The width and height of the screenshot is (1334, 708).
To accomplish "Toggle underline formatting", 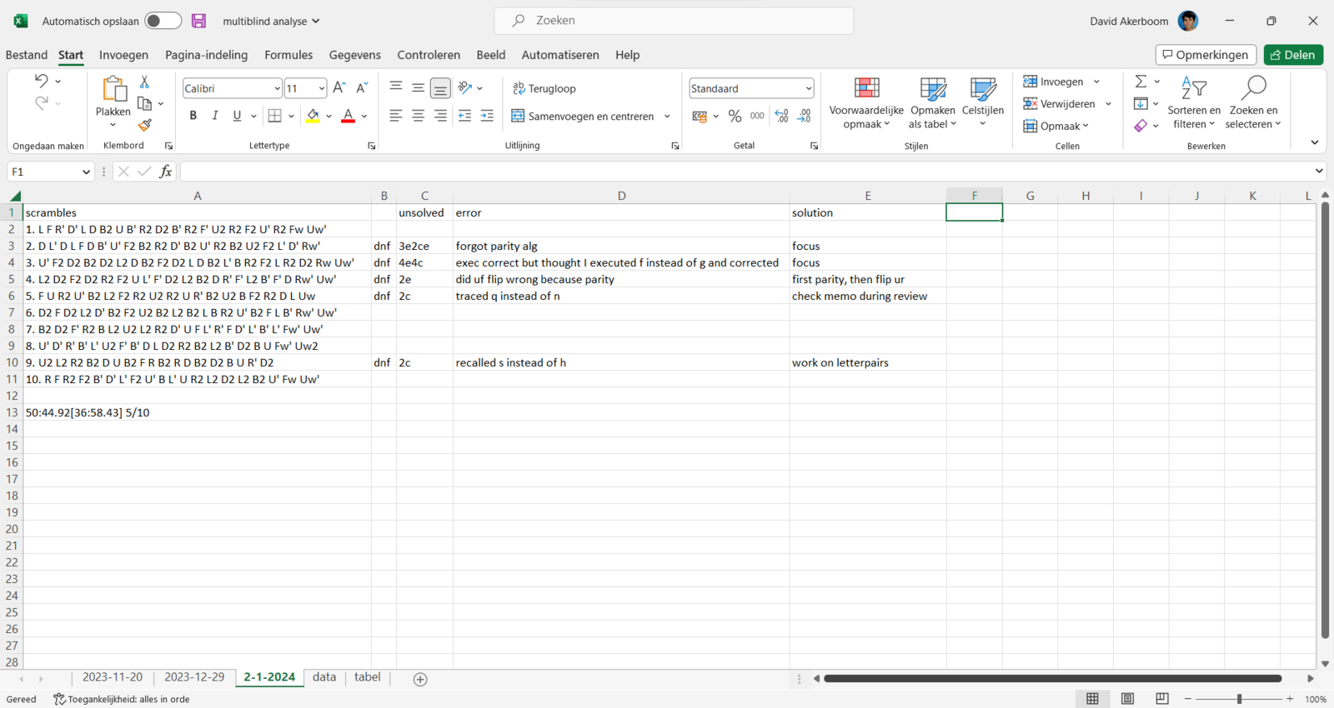I will (237, 116).
